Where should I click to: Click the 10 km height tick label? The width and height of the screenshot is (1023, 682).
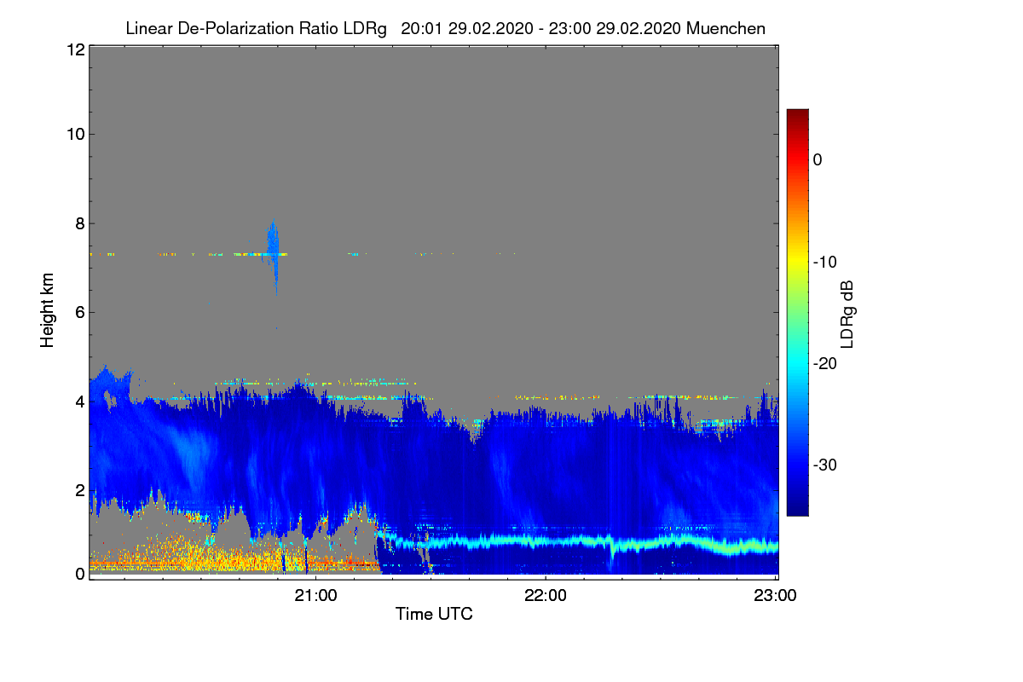[x=74, y=134]
